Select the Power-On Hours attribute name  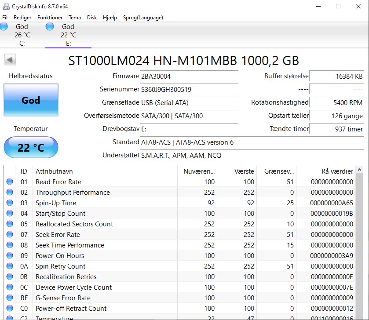click(60, 255)
